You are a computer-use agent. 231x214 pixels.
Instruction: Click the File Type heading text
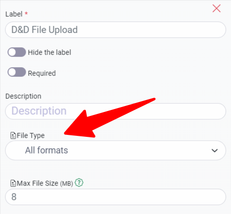click(31, 135)
